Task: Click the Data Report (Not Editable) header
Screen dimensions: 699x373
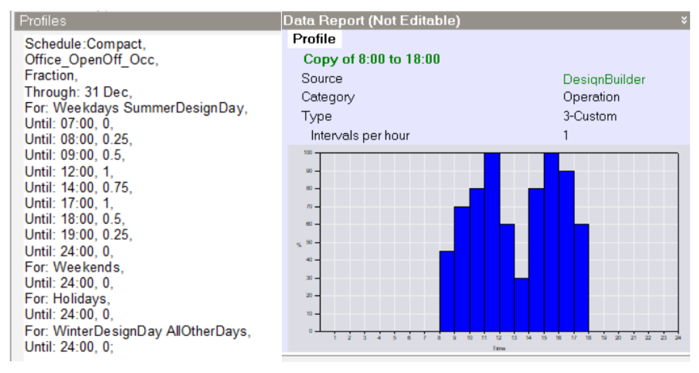Action: pos(371,21)
